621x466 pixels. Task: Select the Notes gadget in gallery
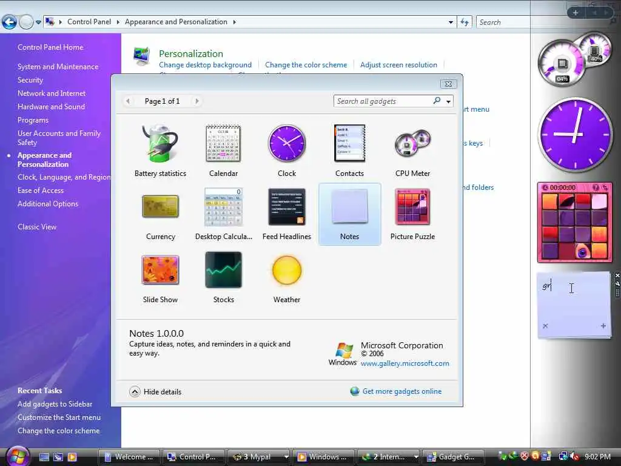(350, 214)
